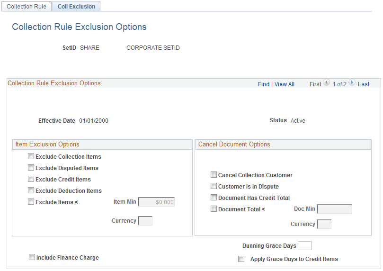Toggle Exclude Credit Items checkbox

coord(31,179)
